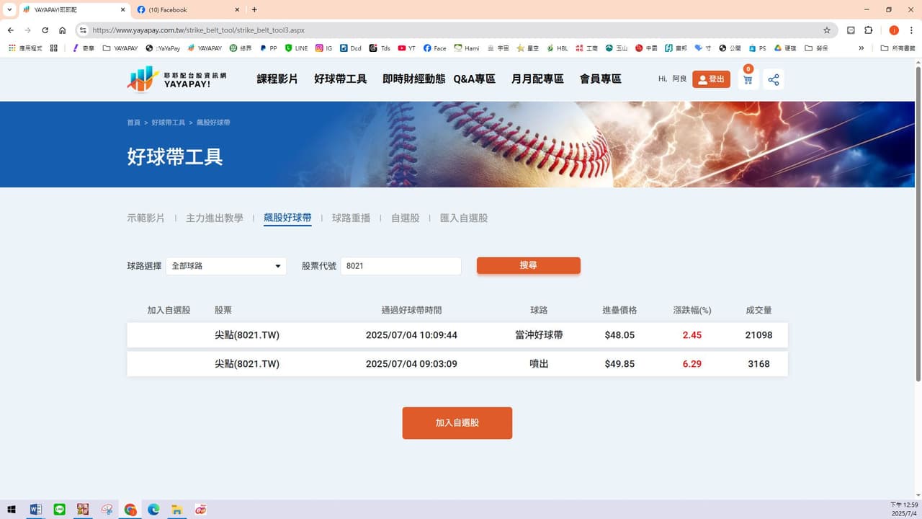Open the 應用程式 apps shortcut

[x=25, y=48]
